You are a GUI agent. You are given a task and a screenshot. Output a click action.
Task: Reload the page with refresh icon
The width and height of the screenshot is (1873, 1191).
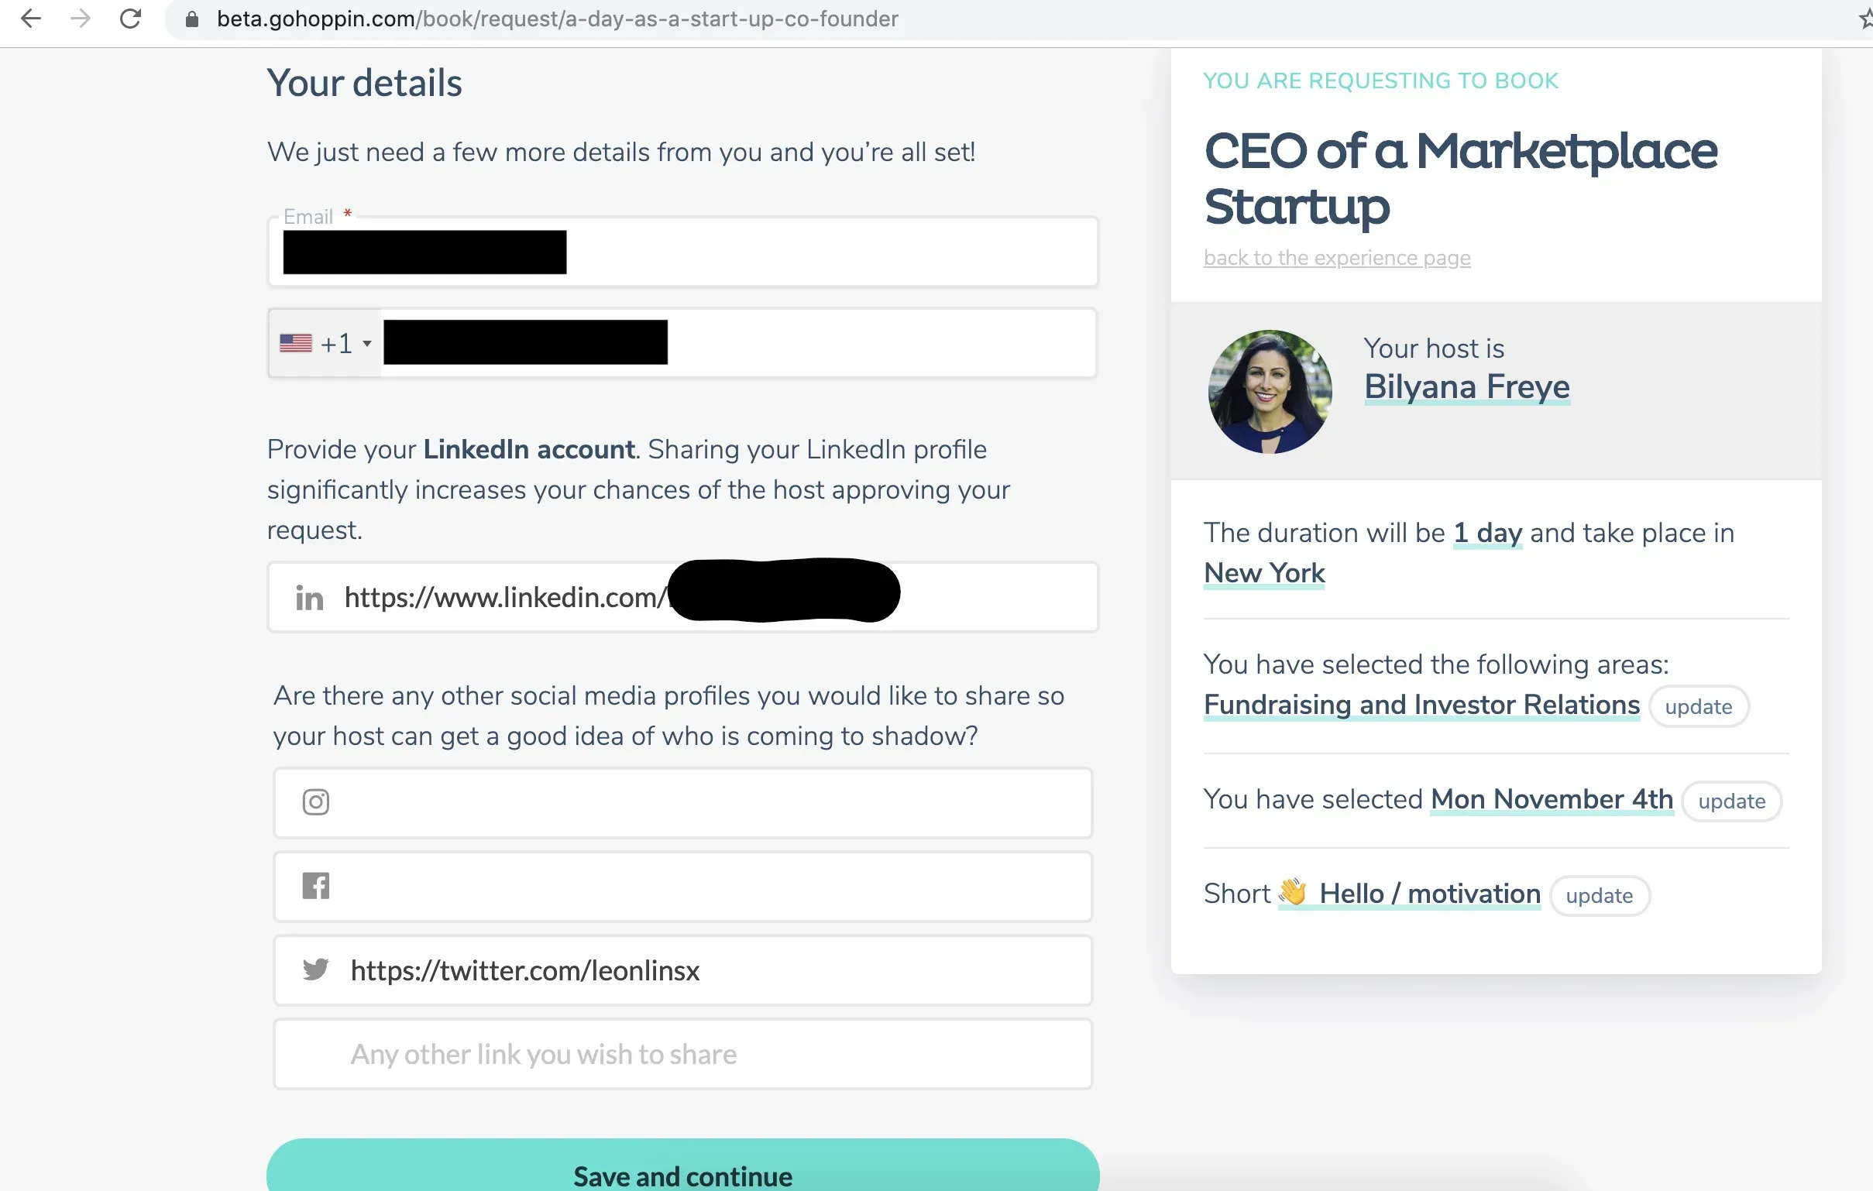(x=131, y=19)
